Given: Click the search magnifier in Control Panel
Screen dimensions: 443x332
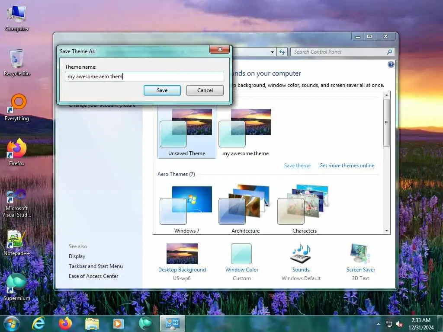Looking at the screenshot, I should [x=389, y=52].
